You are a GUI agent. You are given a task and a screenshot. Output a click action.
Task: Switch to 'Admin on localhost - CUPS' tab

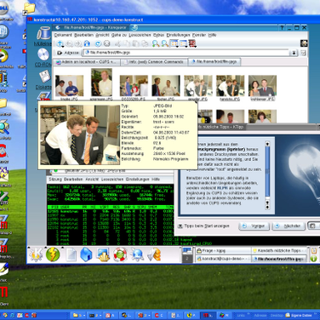[87, 62]
